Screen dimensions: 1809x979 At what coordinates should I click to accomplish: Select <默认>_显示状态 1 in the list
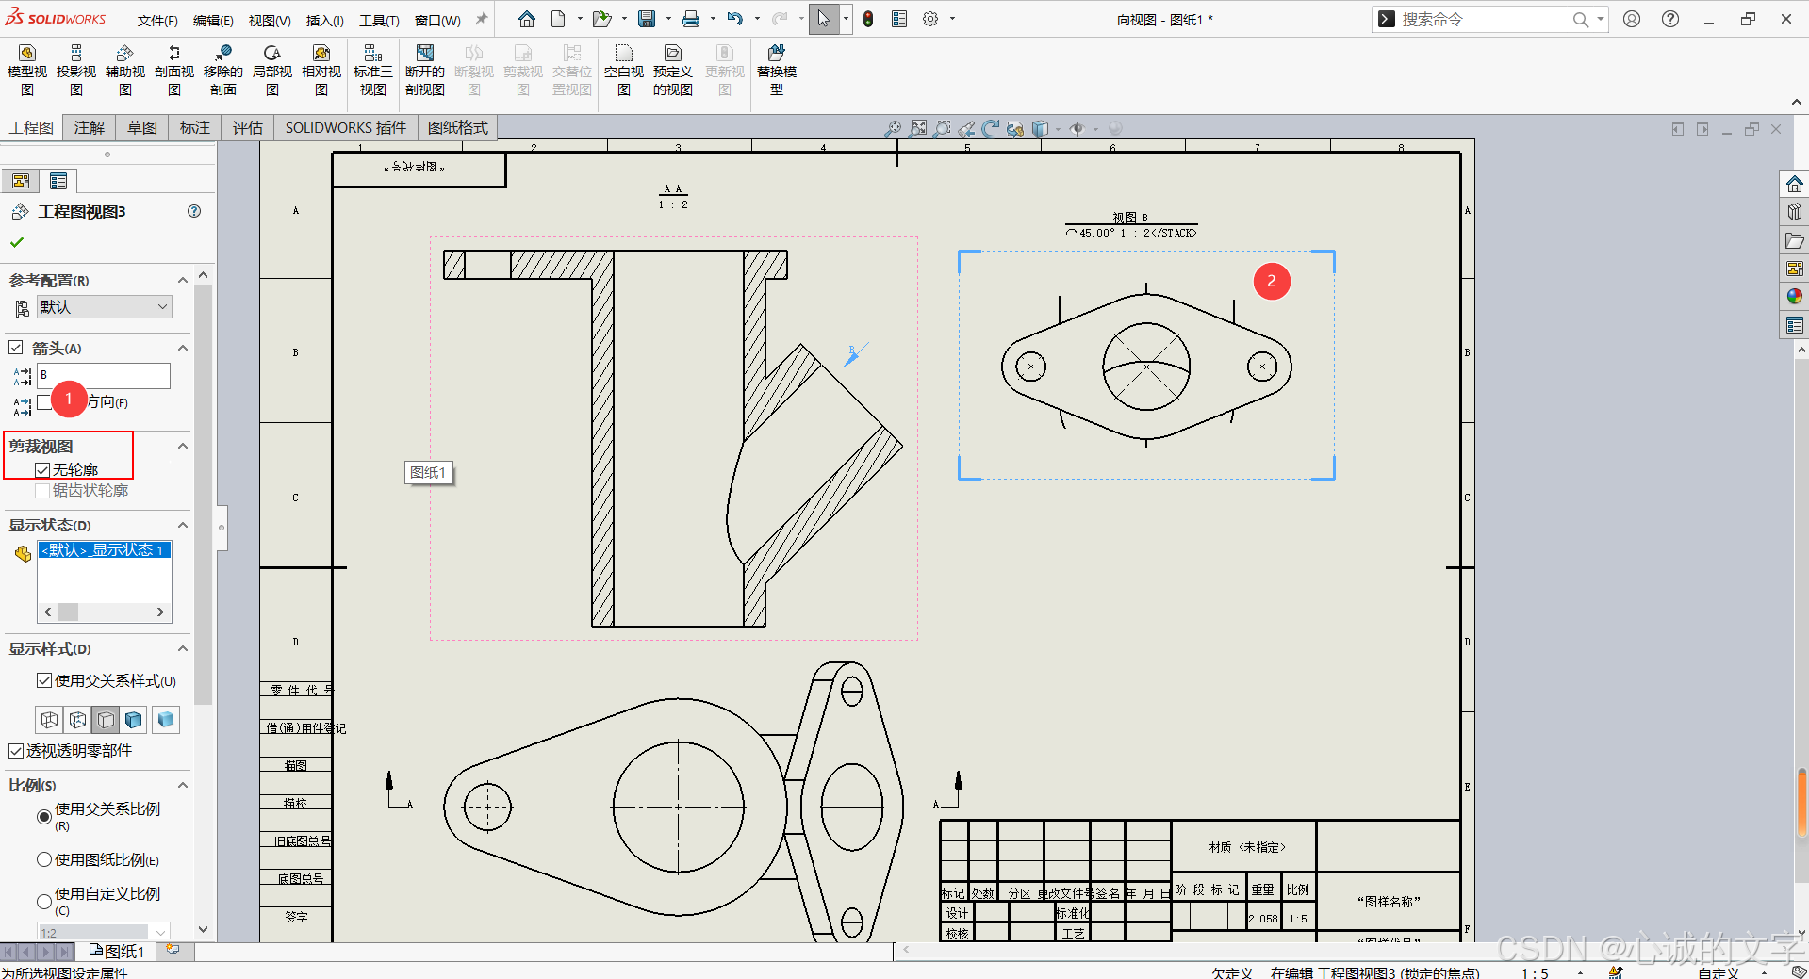(104, 549)
